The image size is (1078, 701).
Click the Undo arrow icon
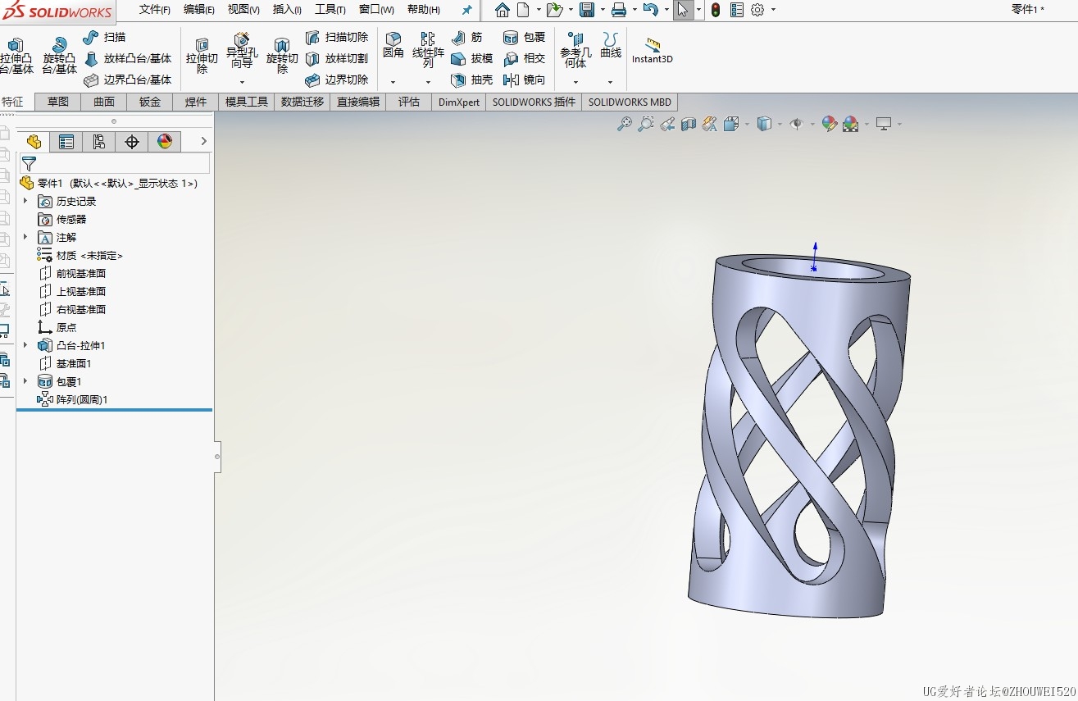(x=650, y=10)
